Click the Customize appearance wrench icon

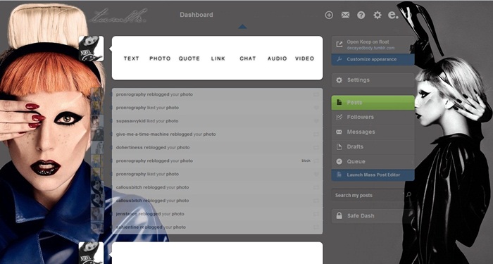[339, 59]
